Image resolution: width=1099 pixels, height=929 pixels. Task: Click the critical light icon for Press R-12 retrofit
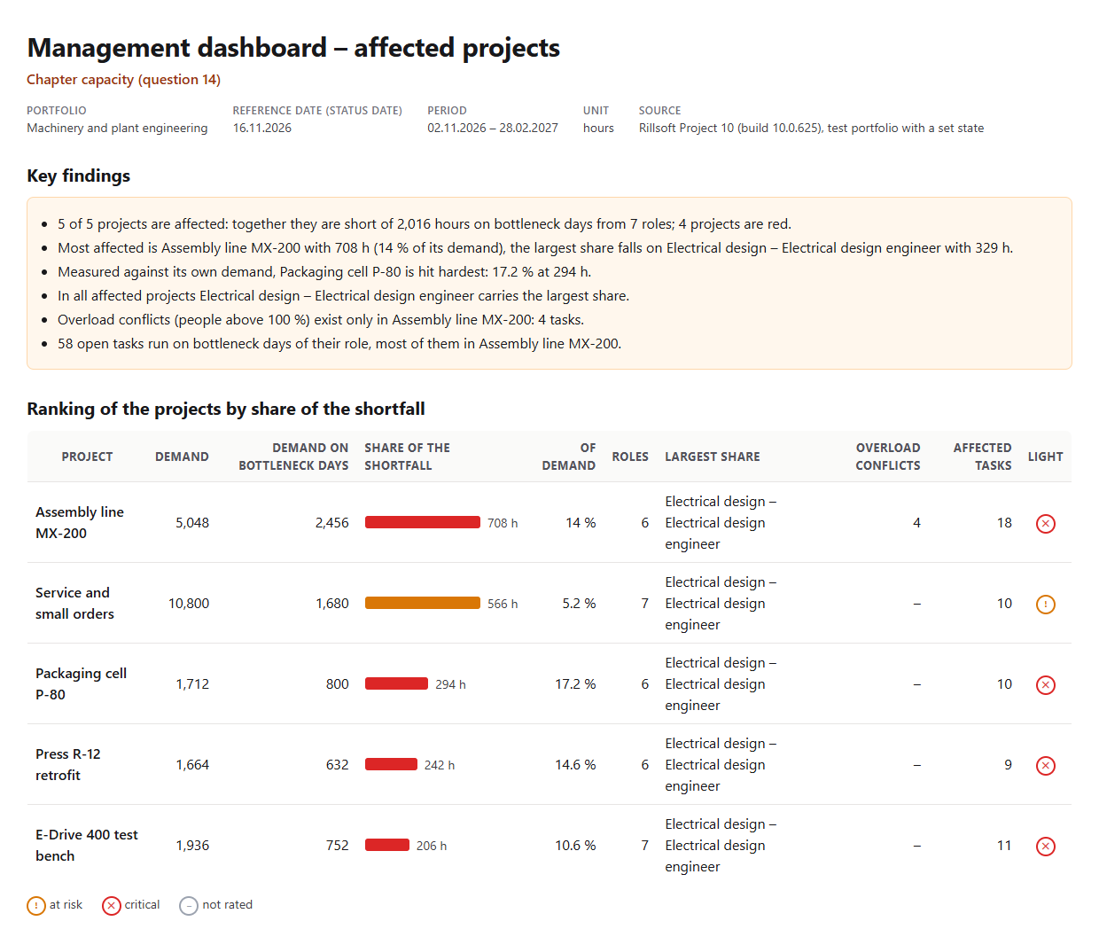click(1046, 766)
